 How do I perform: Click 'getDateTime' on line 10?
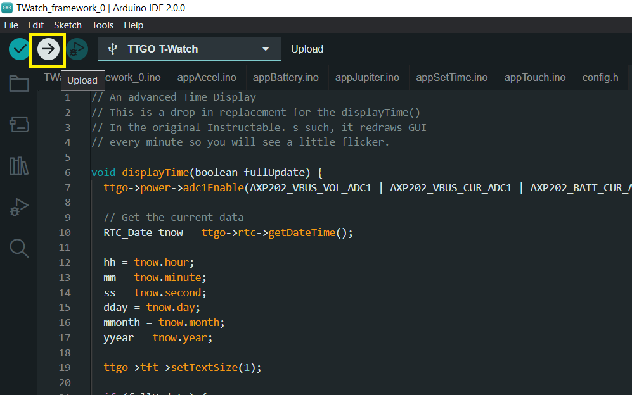click(302, 233)
